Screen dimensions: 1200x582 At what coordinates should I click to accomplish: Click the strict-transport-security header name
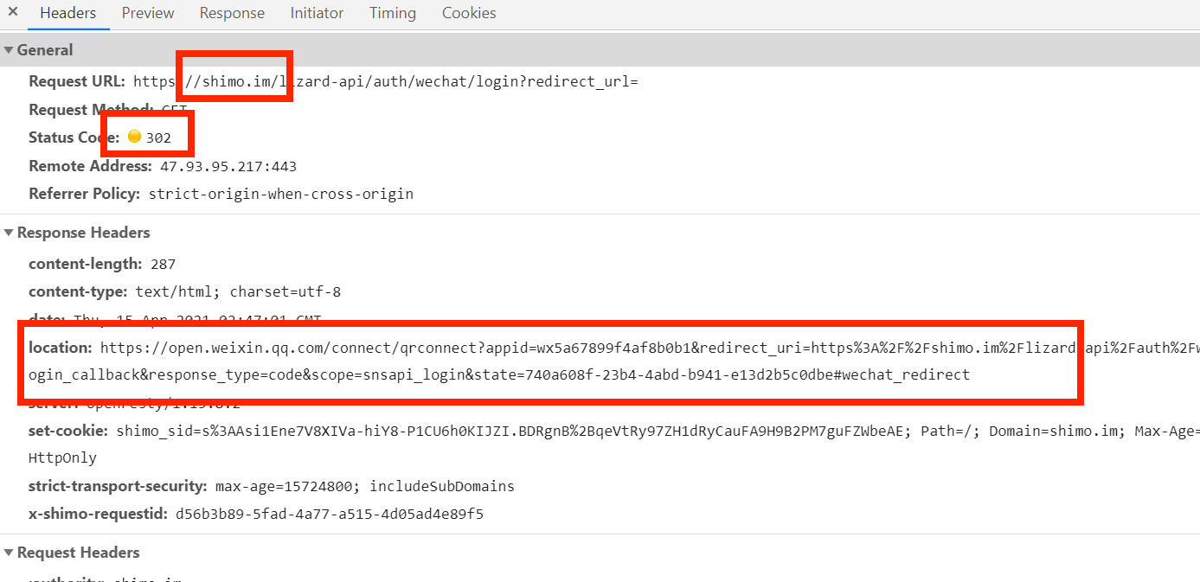point(119,486)
